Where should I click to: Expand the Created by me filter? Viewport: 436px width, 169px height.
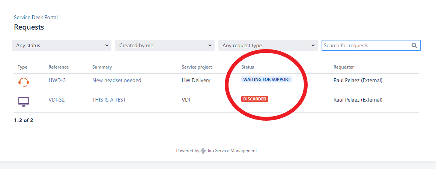165,45
